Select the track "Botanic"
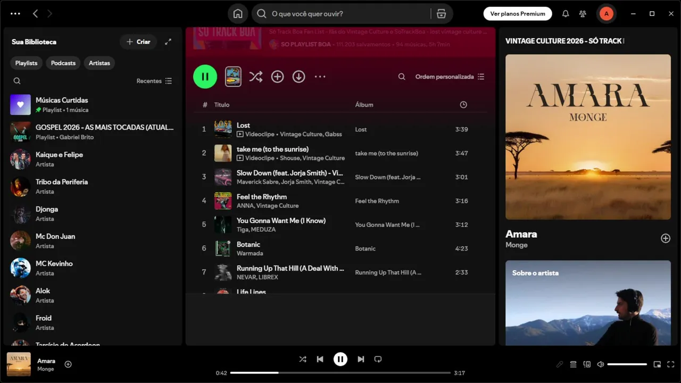The width and height of the screenshot is (681, 383). 340,248
